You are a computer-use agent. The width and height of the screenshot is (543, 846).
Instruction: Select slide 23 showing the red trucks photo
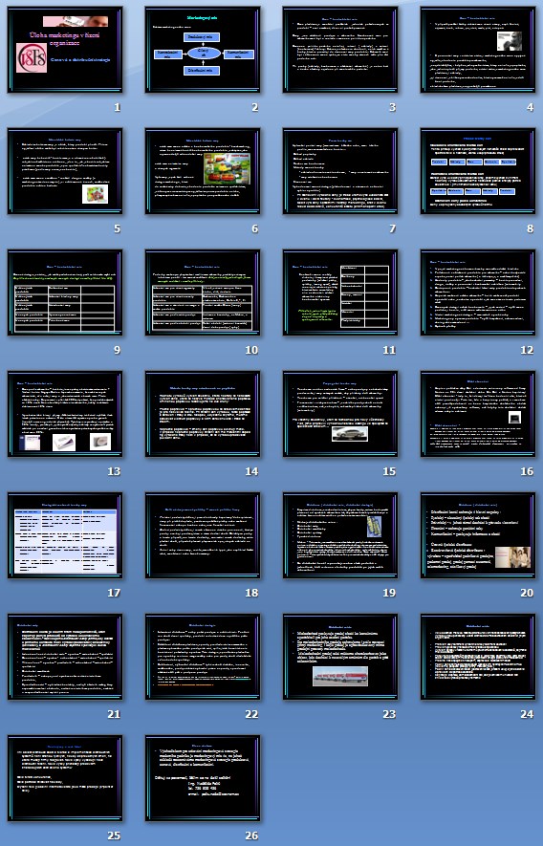point(340,657)
